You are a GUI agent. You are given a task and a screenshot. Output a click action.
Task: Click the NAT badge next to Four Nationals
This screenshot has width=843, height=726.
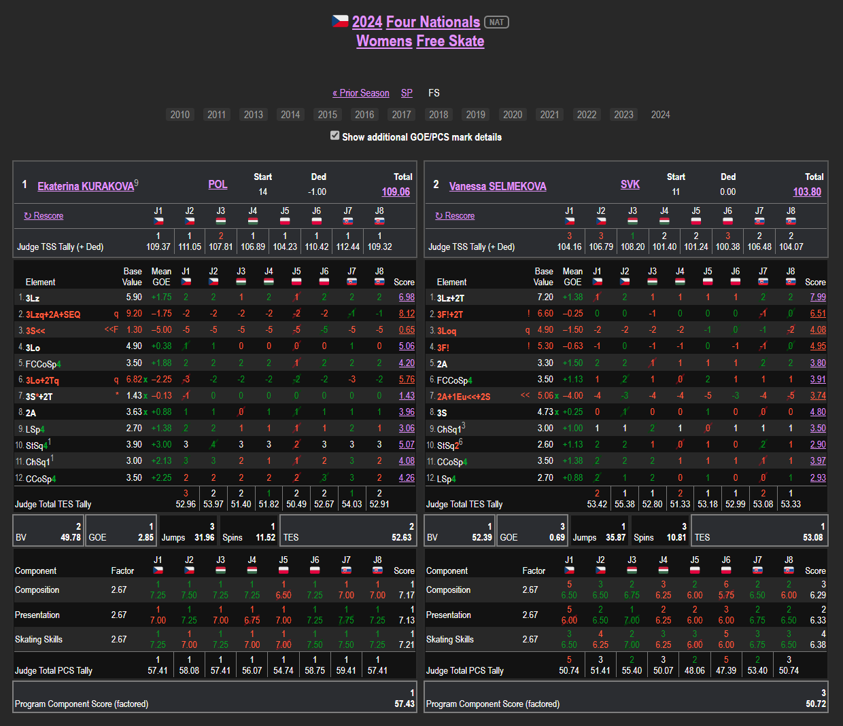pos(496,22)
